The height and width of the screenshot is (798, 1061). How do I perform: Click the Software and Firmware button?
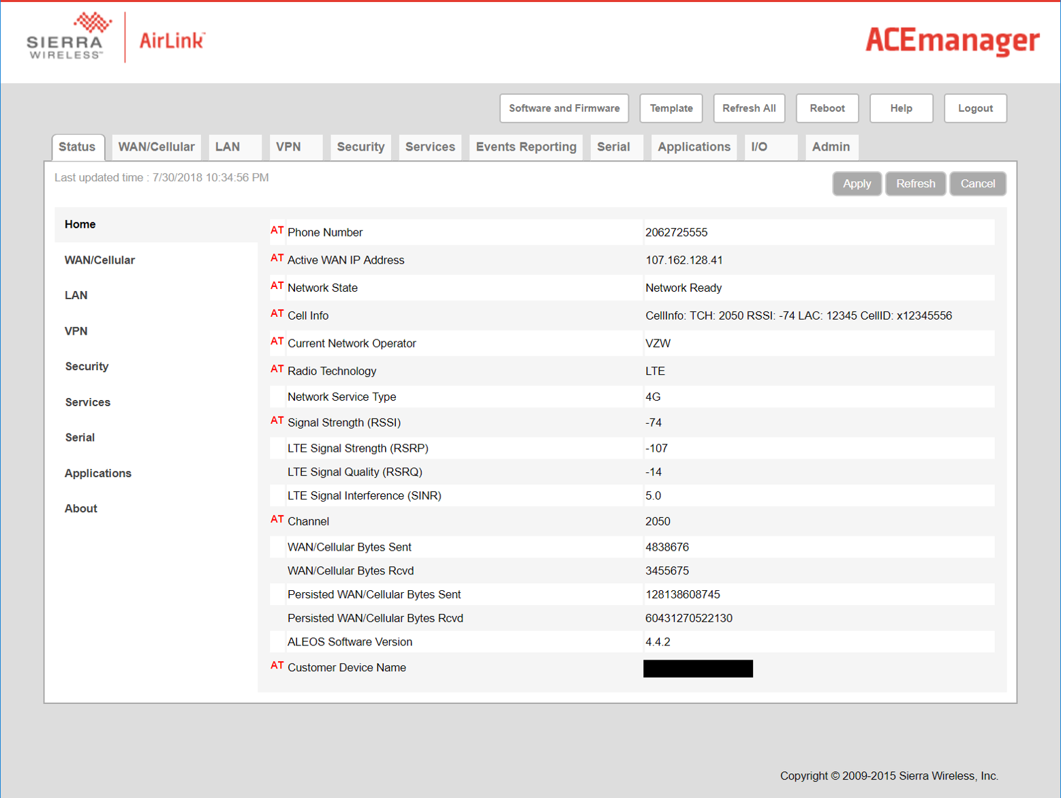coord(564,108)
